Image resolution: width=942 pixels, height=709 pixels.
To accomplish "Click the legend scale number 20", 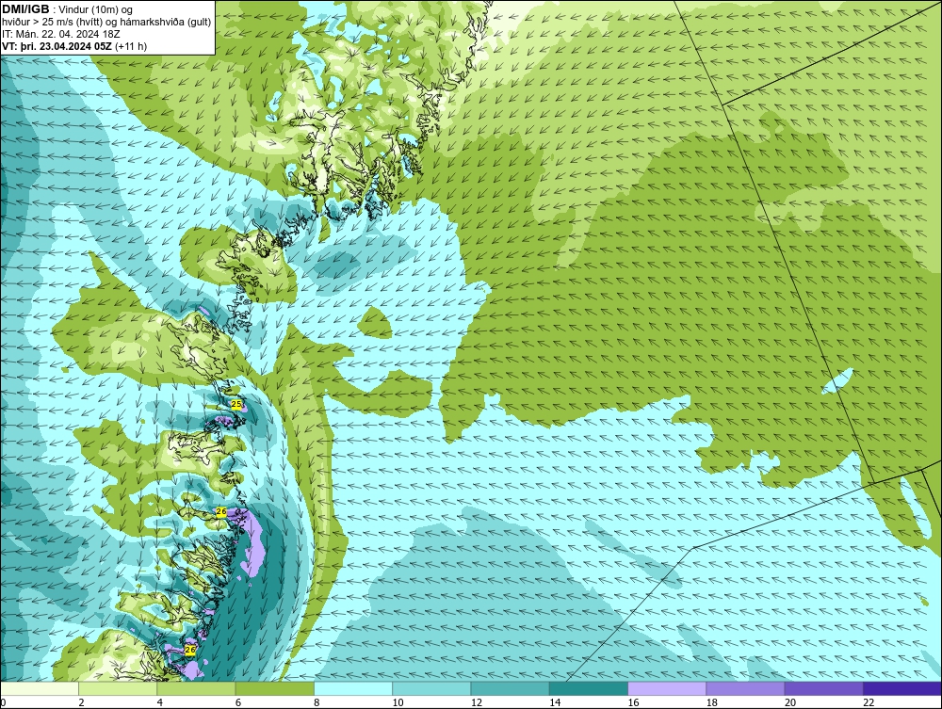I will pyautogui.click(x=790, y=702).
